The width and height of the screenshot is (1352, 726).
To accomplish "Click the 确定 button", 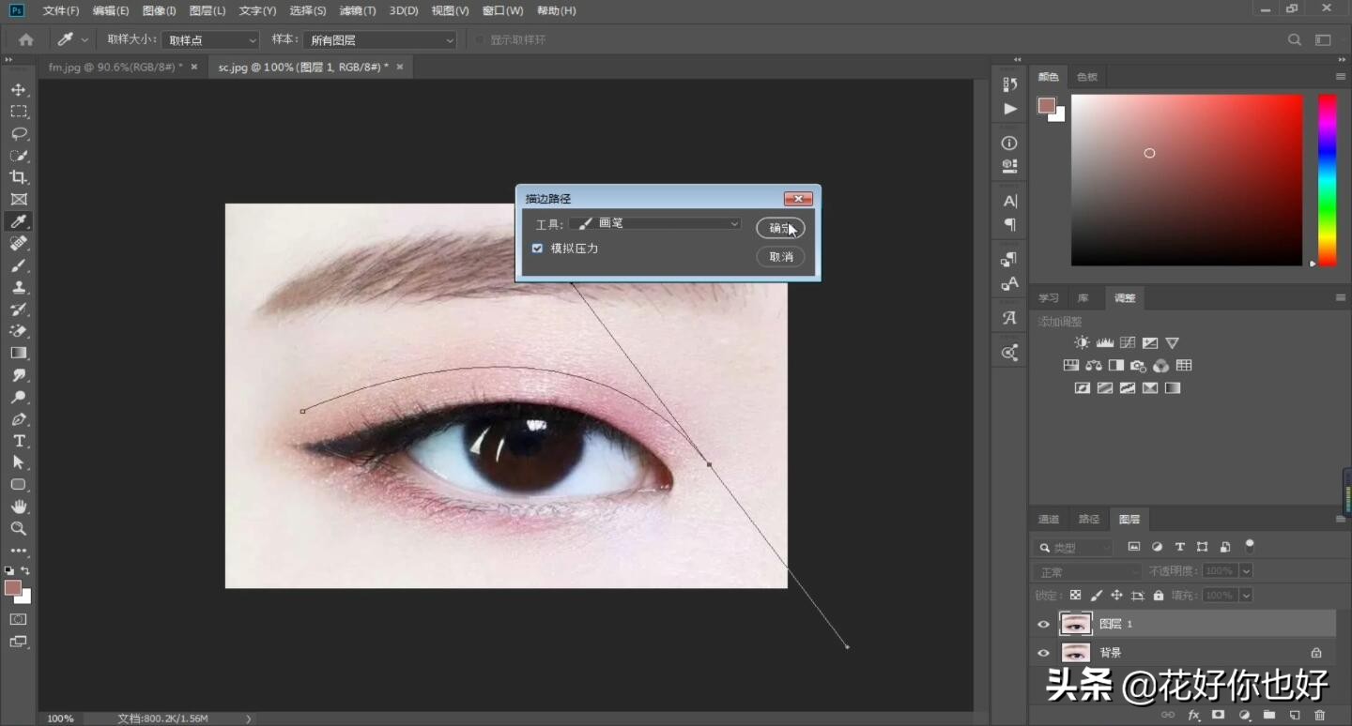I will 780,228.
